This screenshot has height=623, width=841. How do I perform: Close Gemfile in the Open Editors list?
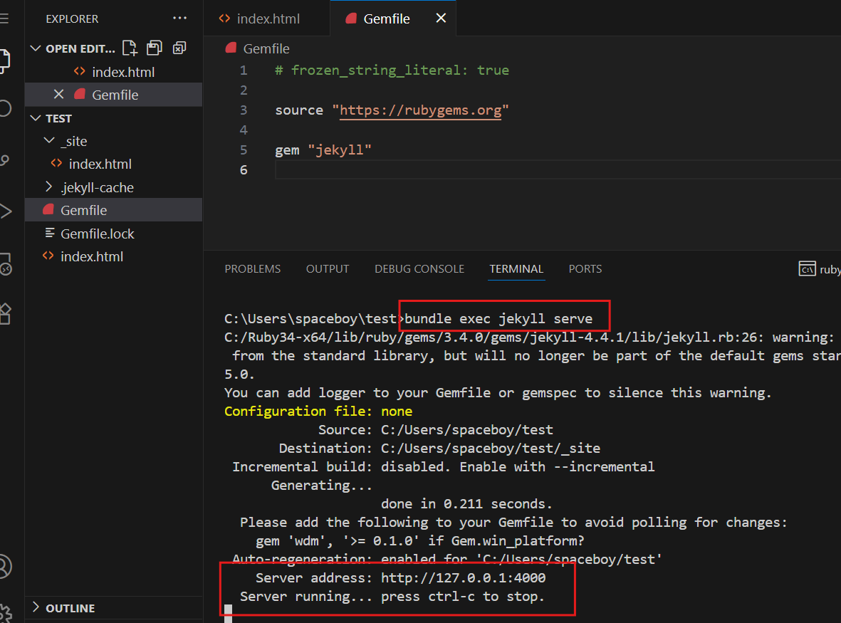coord(59,95)
